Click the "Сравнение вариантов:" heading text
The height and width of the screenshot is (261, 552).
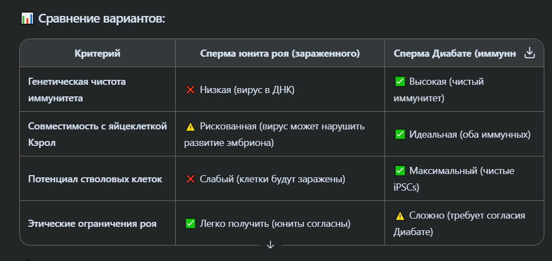tap(102, 19)
